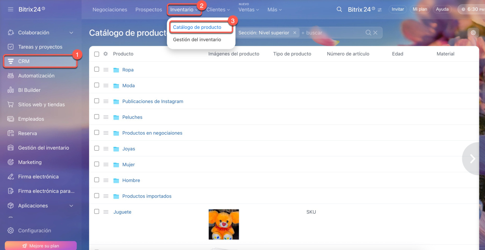485x250 pixels.
Task: Tick the checkbox for Peluches row
Action: click(97, 117)
